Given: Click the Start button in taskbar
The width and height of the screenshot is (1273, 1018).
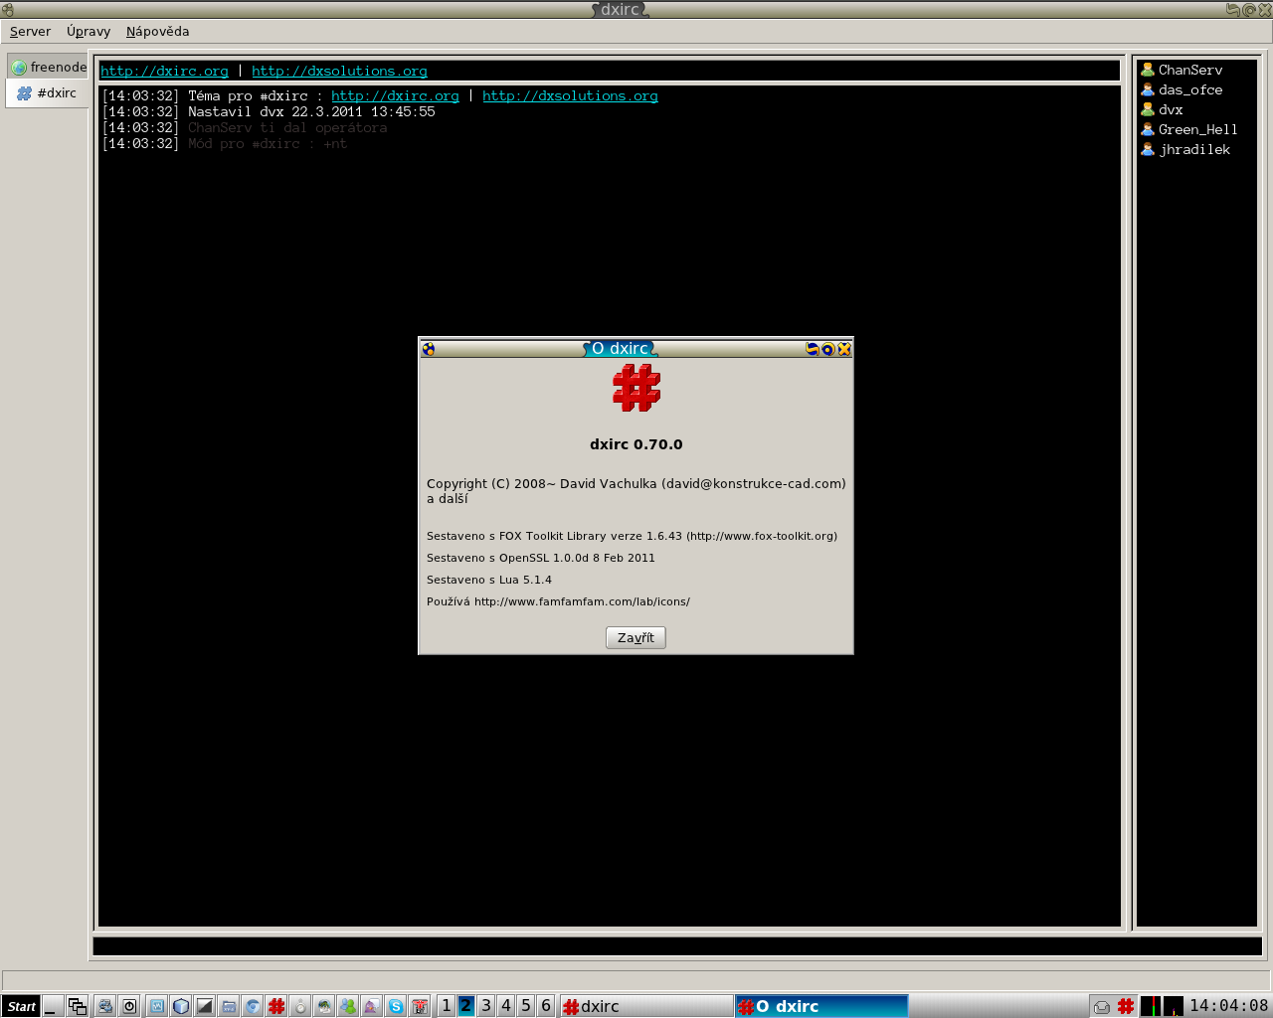Looking at the screenshot, I should [x=21, y=1006].
